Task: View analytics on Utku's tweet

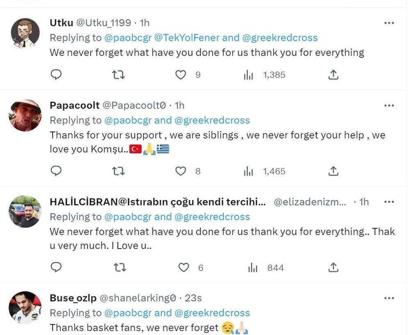Action: [x=249, y=75]
